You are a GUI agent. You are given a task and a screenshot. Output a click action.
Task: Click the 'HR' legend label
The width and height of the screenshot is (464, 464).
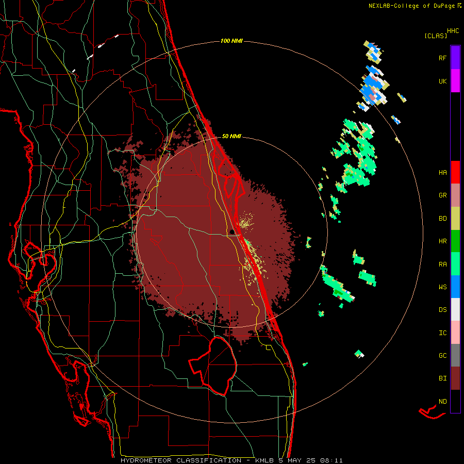442,241
